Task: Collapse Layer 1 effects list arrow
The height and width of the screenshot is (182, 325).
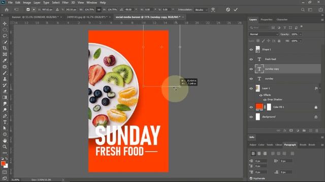Action: coord(320,88)
